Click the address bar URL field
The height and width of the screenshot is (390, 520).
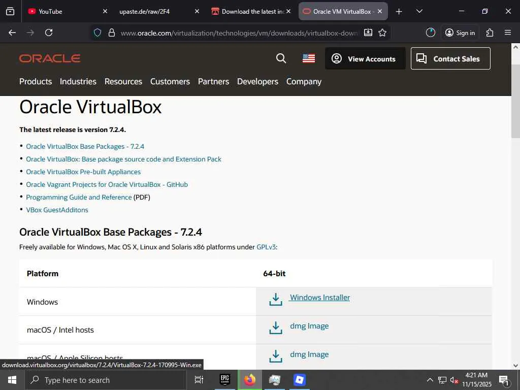coord(239,33)
